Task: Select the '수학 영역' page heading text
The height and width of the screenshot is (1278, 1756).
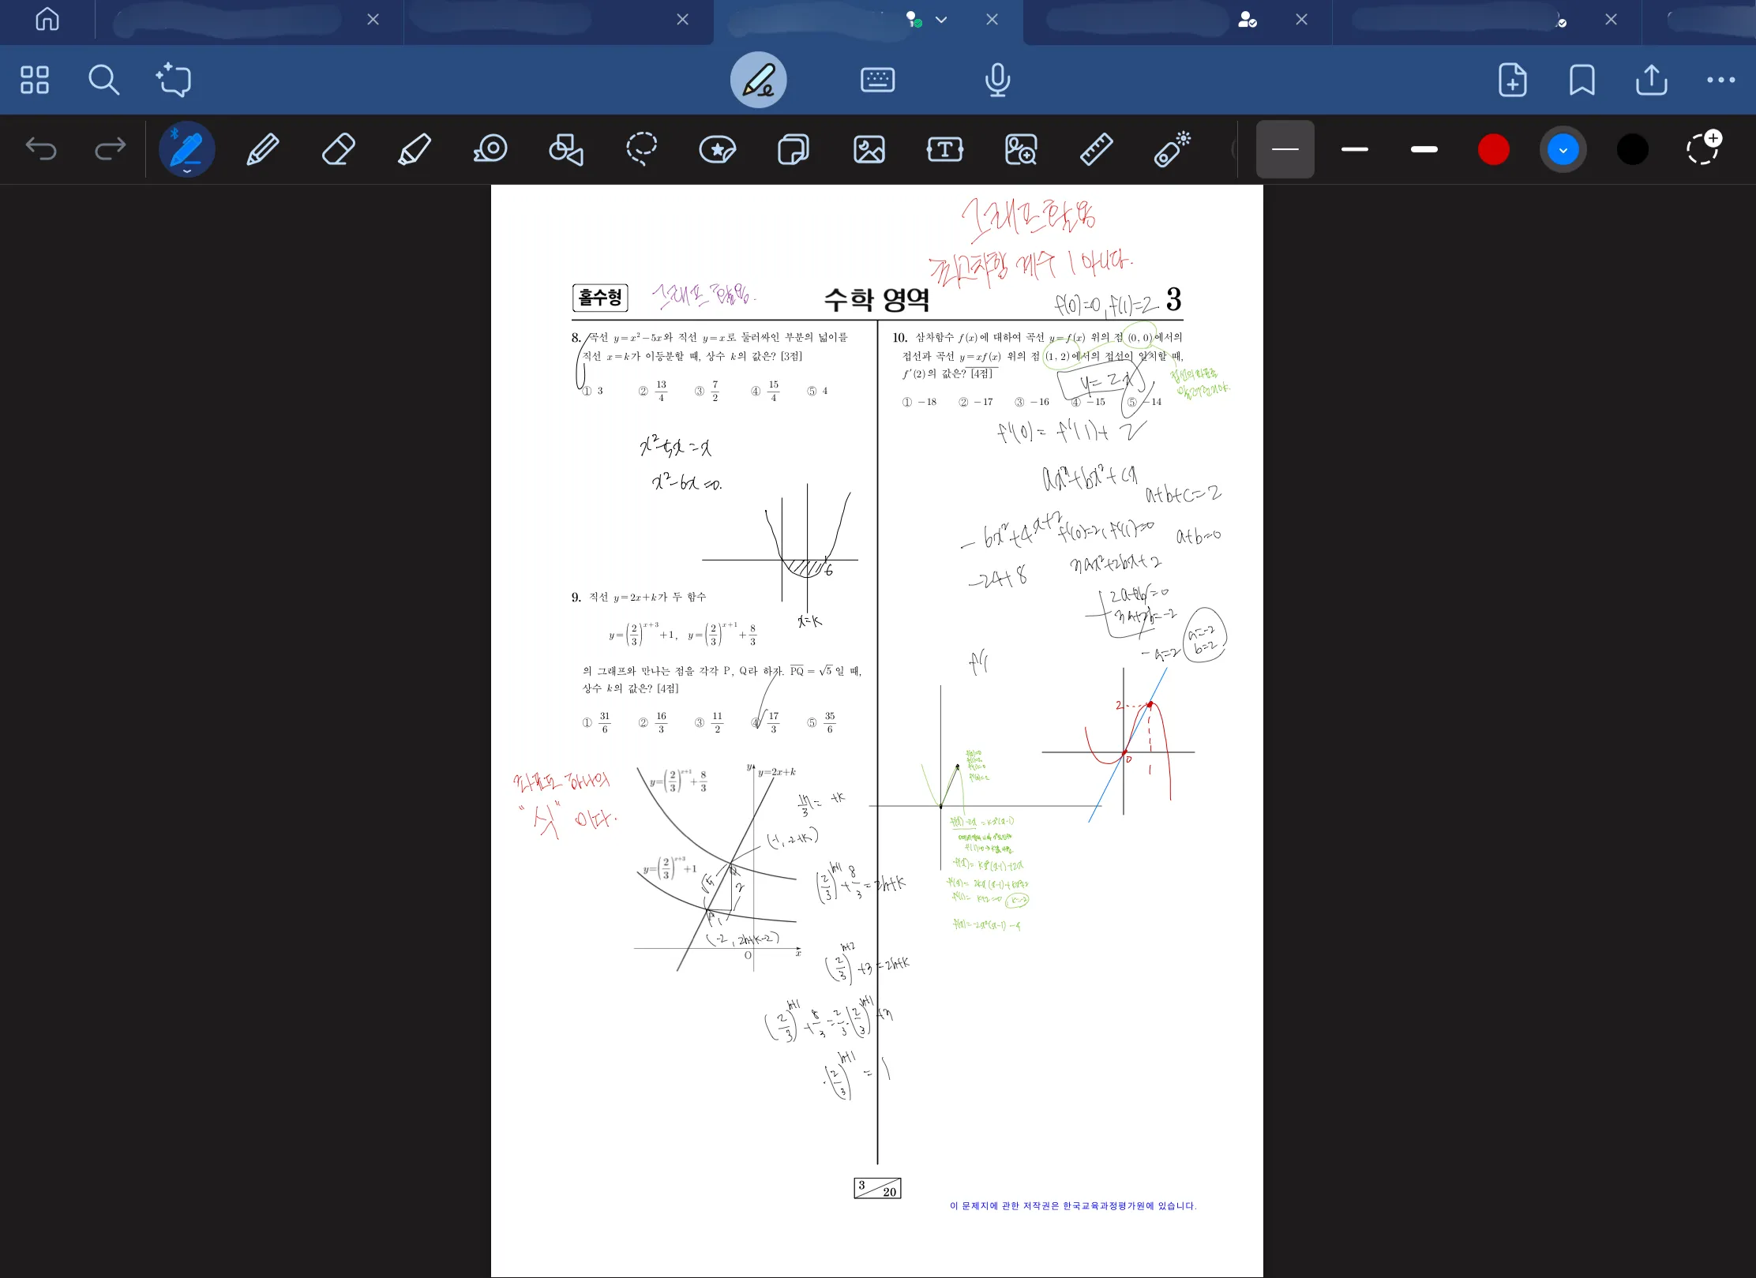Action: 876,300
